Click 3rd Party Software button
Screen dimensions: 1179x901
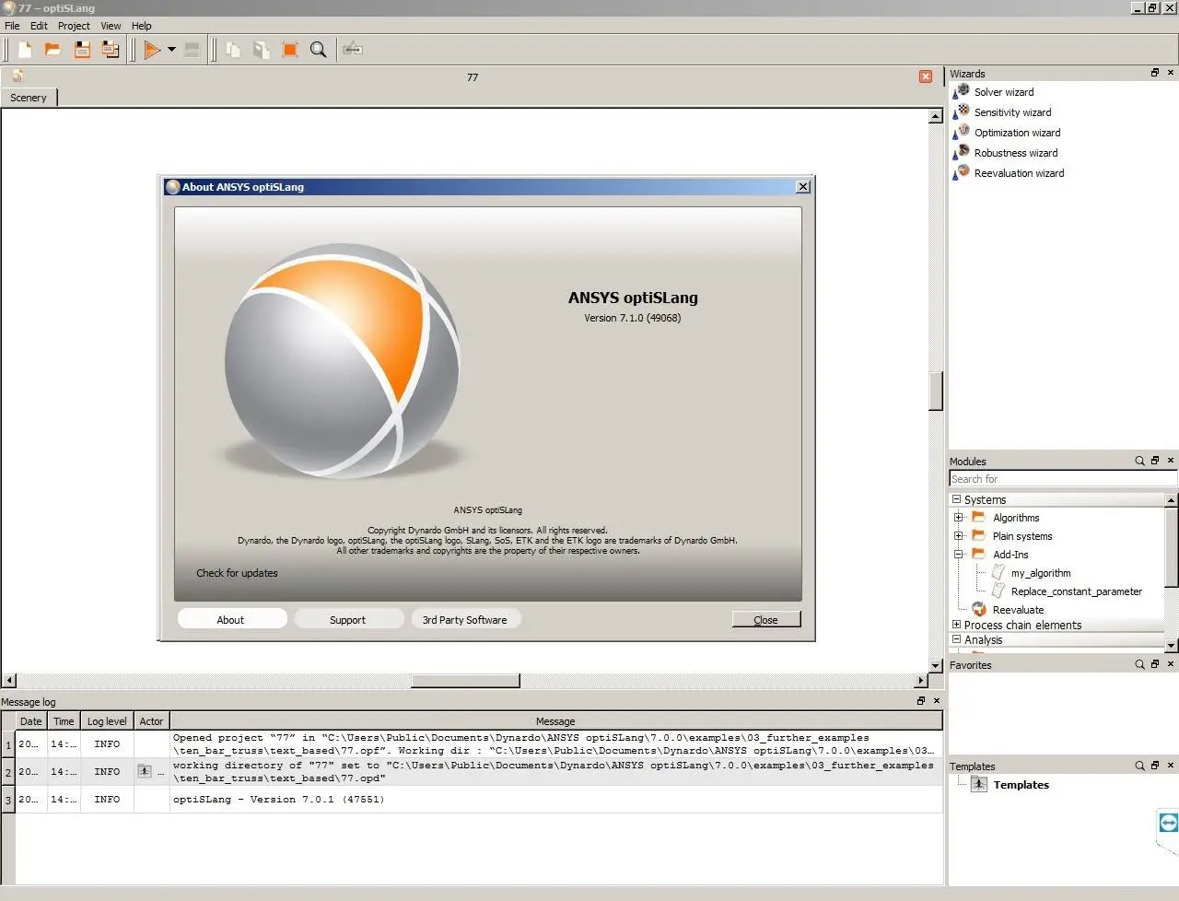point(465,620)
